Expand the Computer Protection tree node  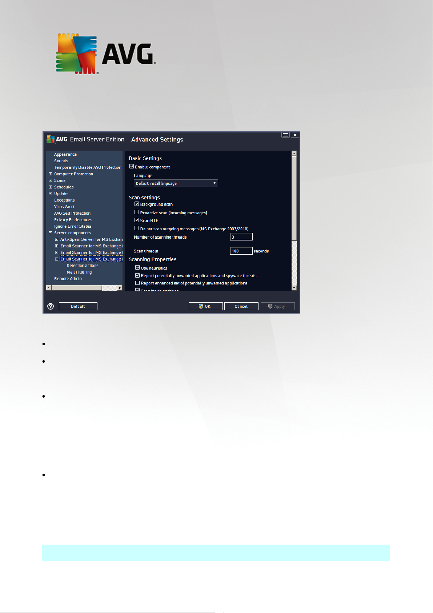[51, 174]
